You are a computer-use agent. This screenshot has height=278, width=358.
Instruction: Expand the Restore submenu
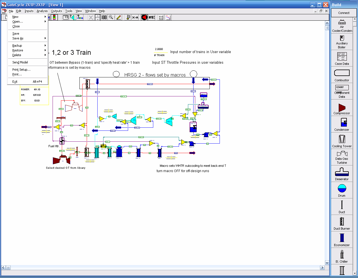[28, 50]
